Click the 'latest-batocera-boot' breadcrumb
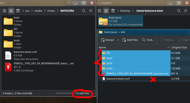 (x=150, y=11)
